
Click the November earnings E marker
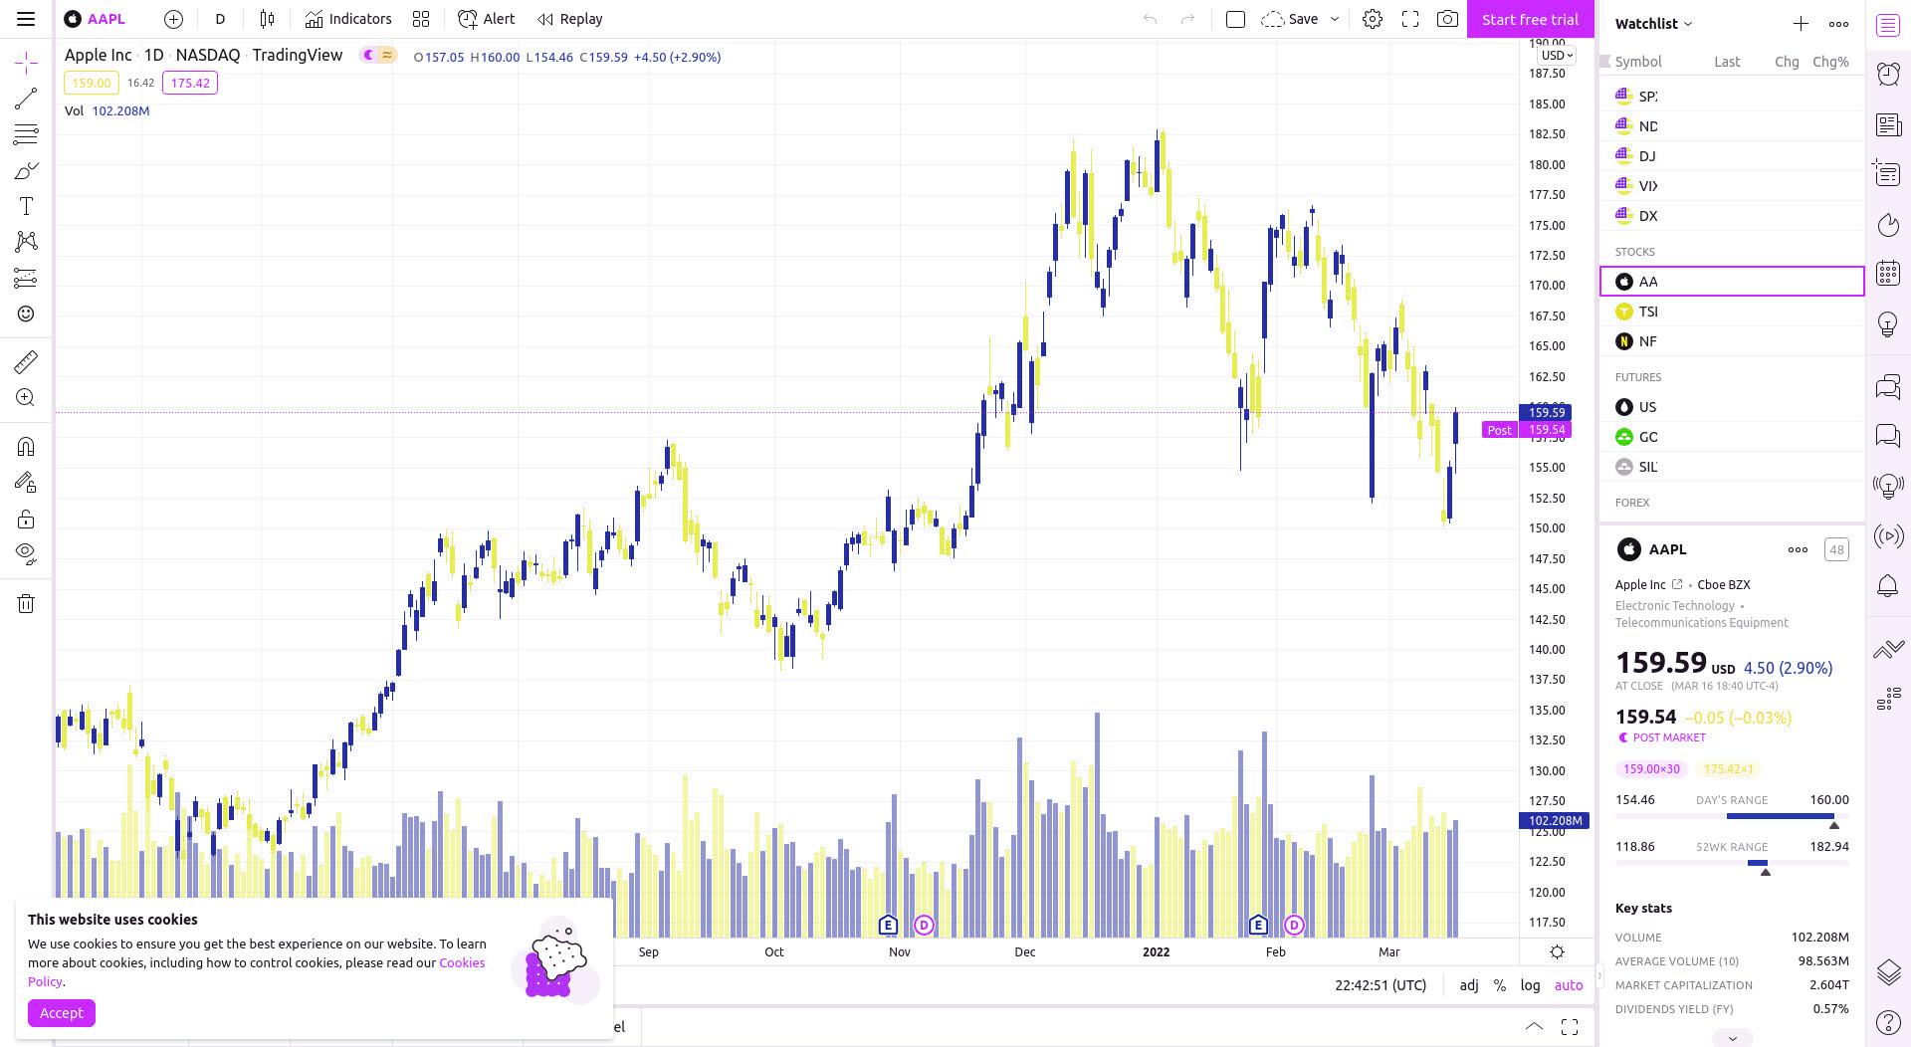888,926
